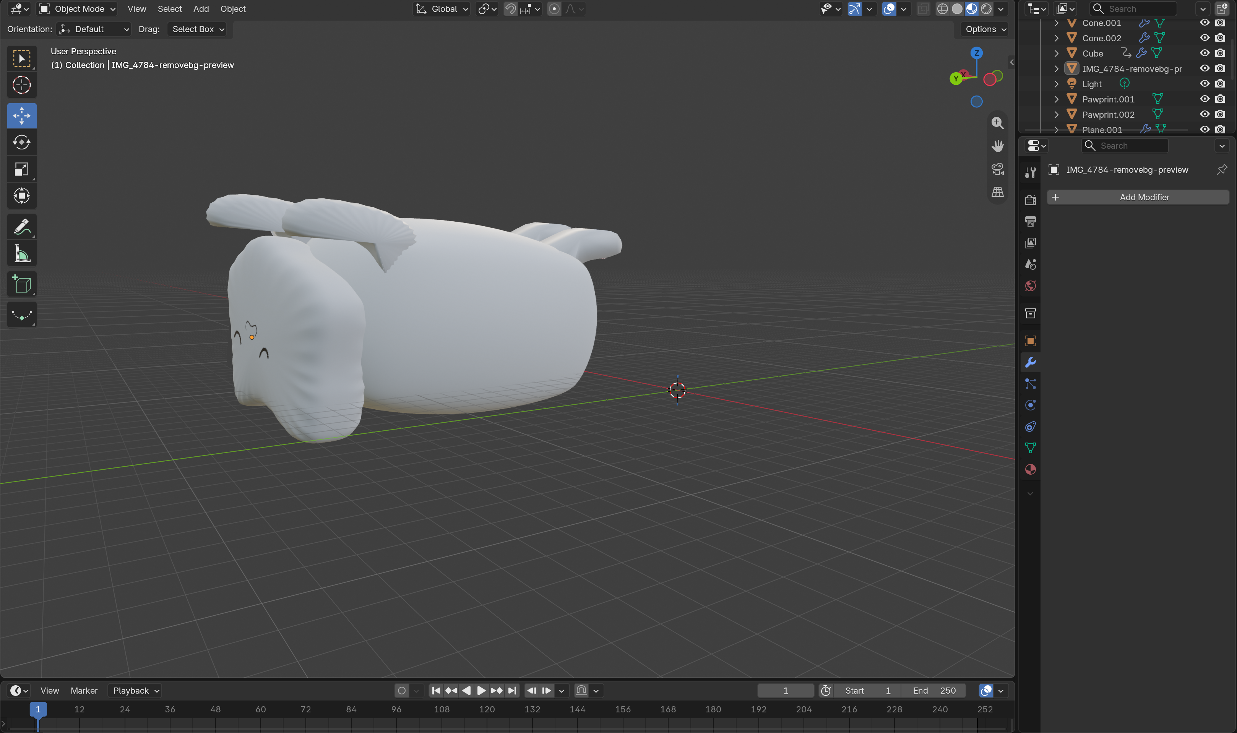Select the Cursor tool in toolbar
Image resolution: width=1237 pixels, height=733 pixels.
[22, 85]
